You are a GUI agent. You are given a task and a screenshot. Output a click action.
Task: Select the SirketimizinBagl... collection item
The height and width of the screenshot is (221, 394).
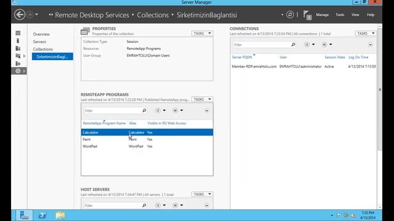click(52, 56)
